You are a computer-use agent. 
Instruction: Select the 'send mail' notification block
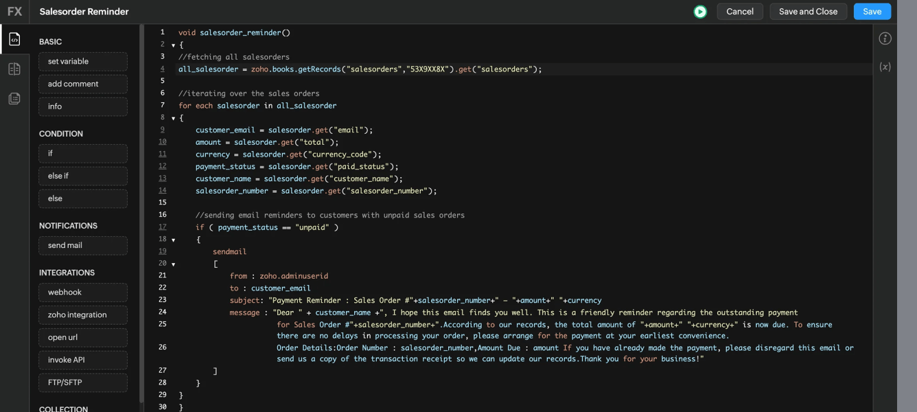click(83, 245)
